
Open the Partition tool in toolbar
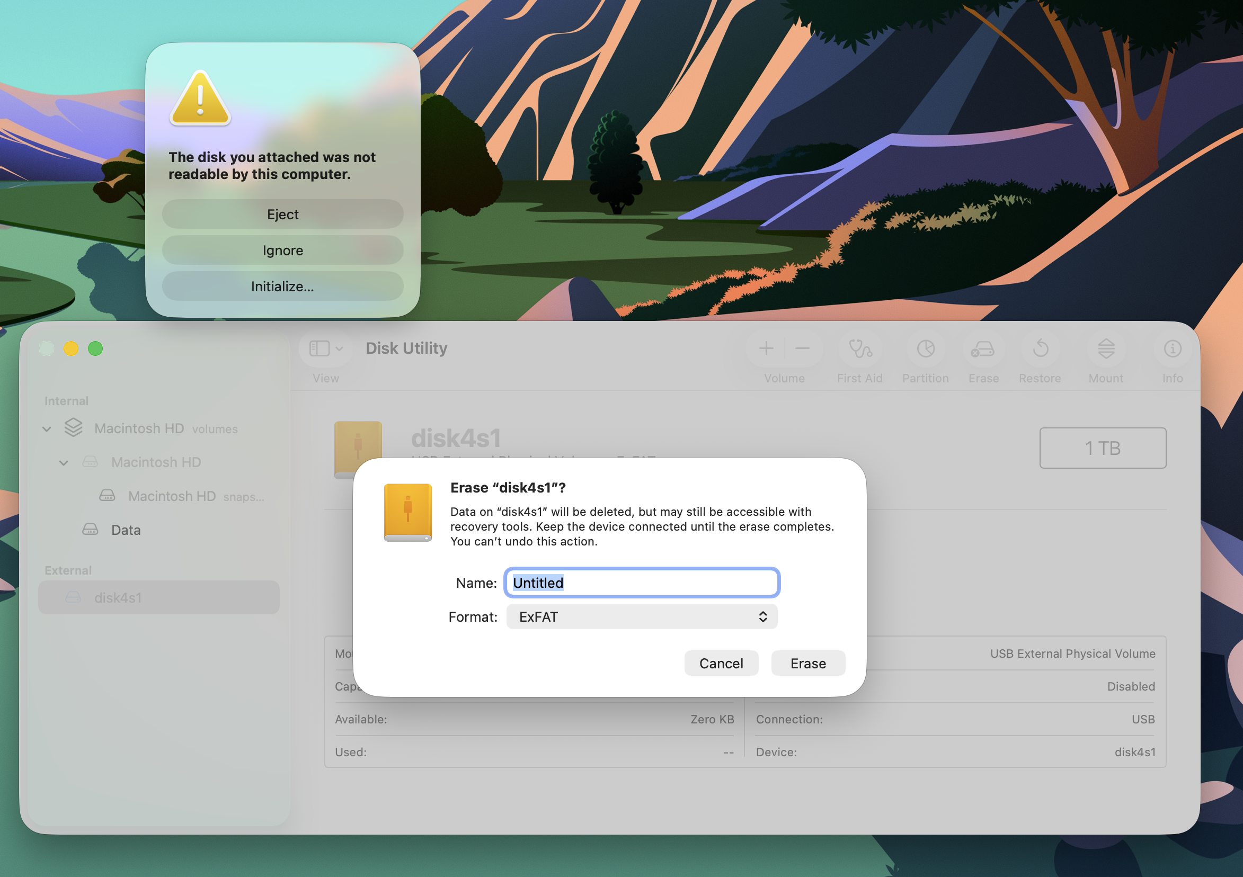[x=925, y=349]
